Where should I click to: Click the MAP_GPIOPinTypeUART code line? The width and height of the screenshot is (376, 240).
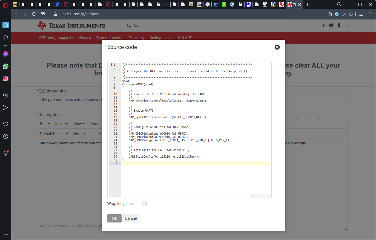[x=180, y=140]
